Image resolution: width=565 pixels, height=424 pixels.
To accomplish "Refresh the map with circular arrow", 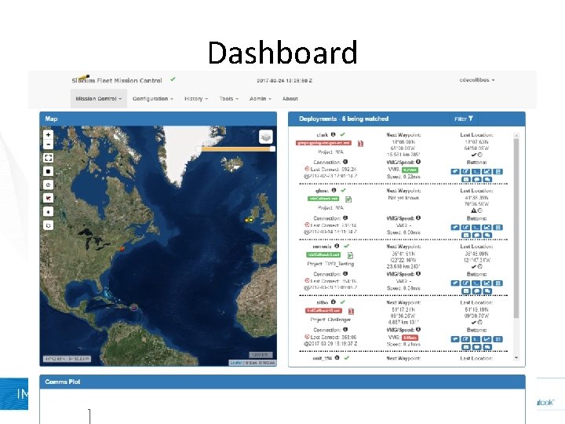I will [49, 225].
